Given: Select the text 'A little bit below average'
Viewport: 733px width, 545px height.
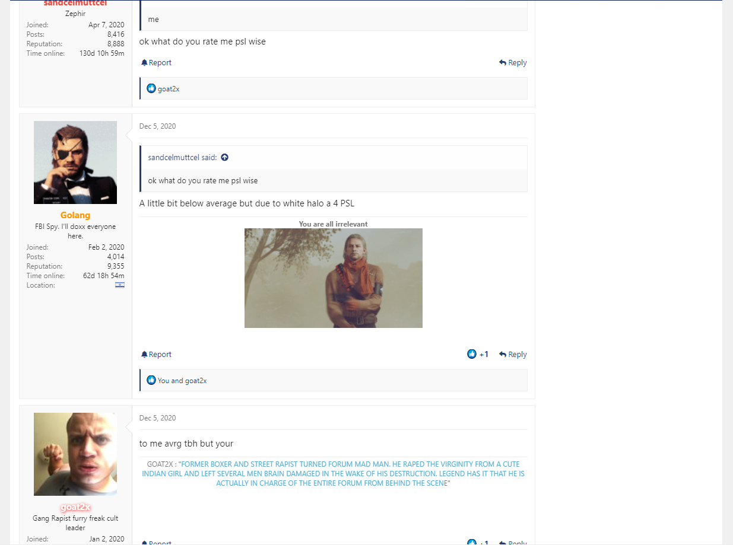Looking at the screenshot, I should pyautogui.click(x=188, y=203).
